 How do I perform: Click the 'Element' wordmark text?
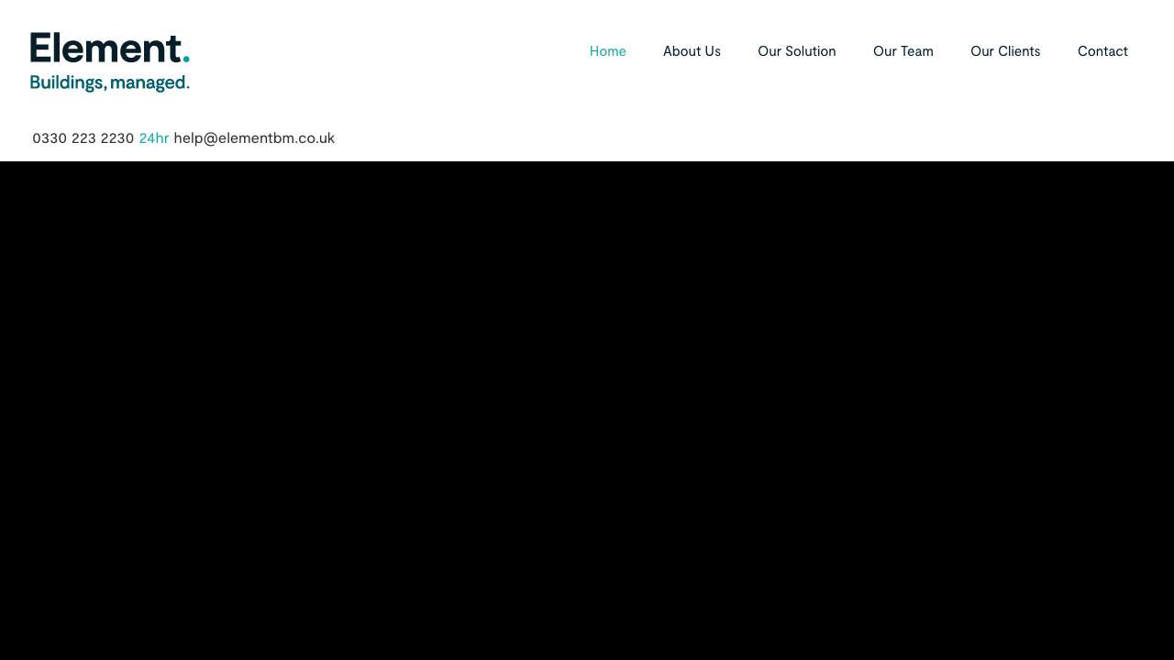pos(103,48)
